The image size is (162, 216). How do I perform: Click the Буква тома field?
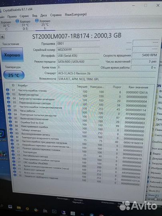[x=78, y=68]
